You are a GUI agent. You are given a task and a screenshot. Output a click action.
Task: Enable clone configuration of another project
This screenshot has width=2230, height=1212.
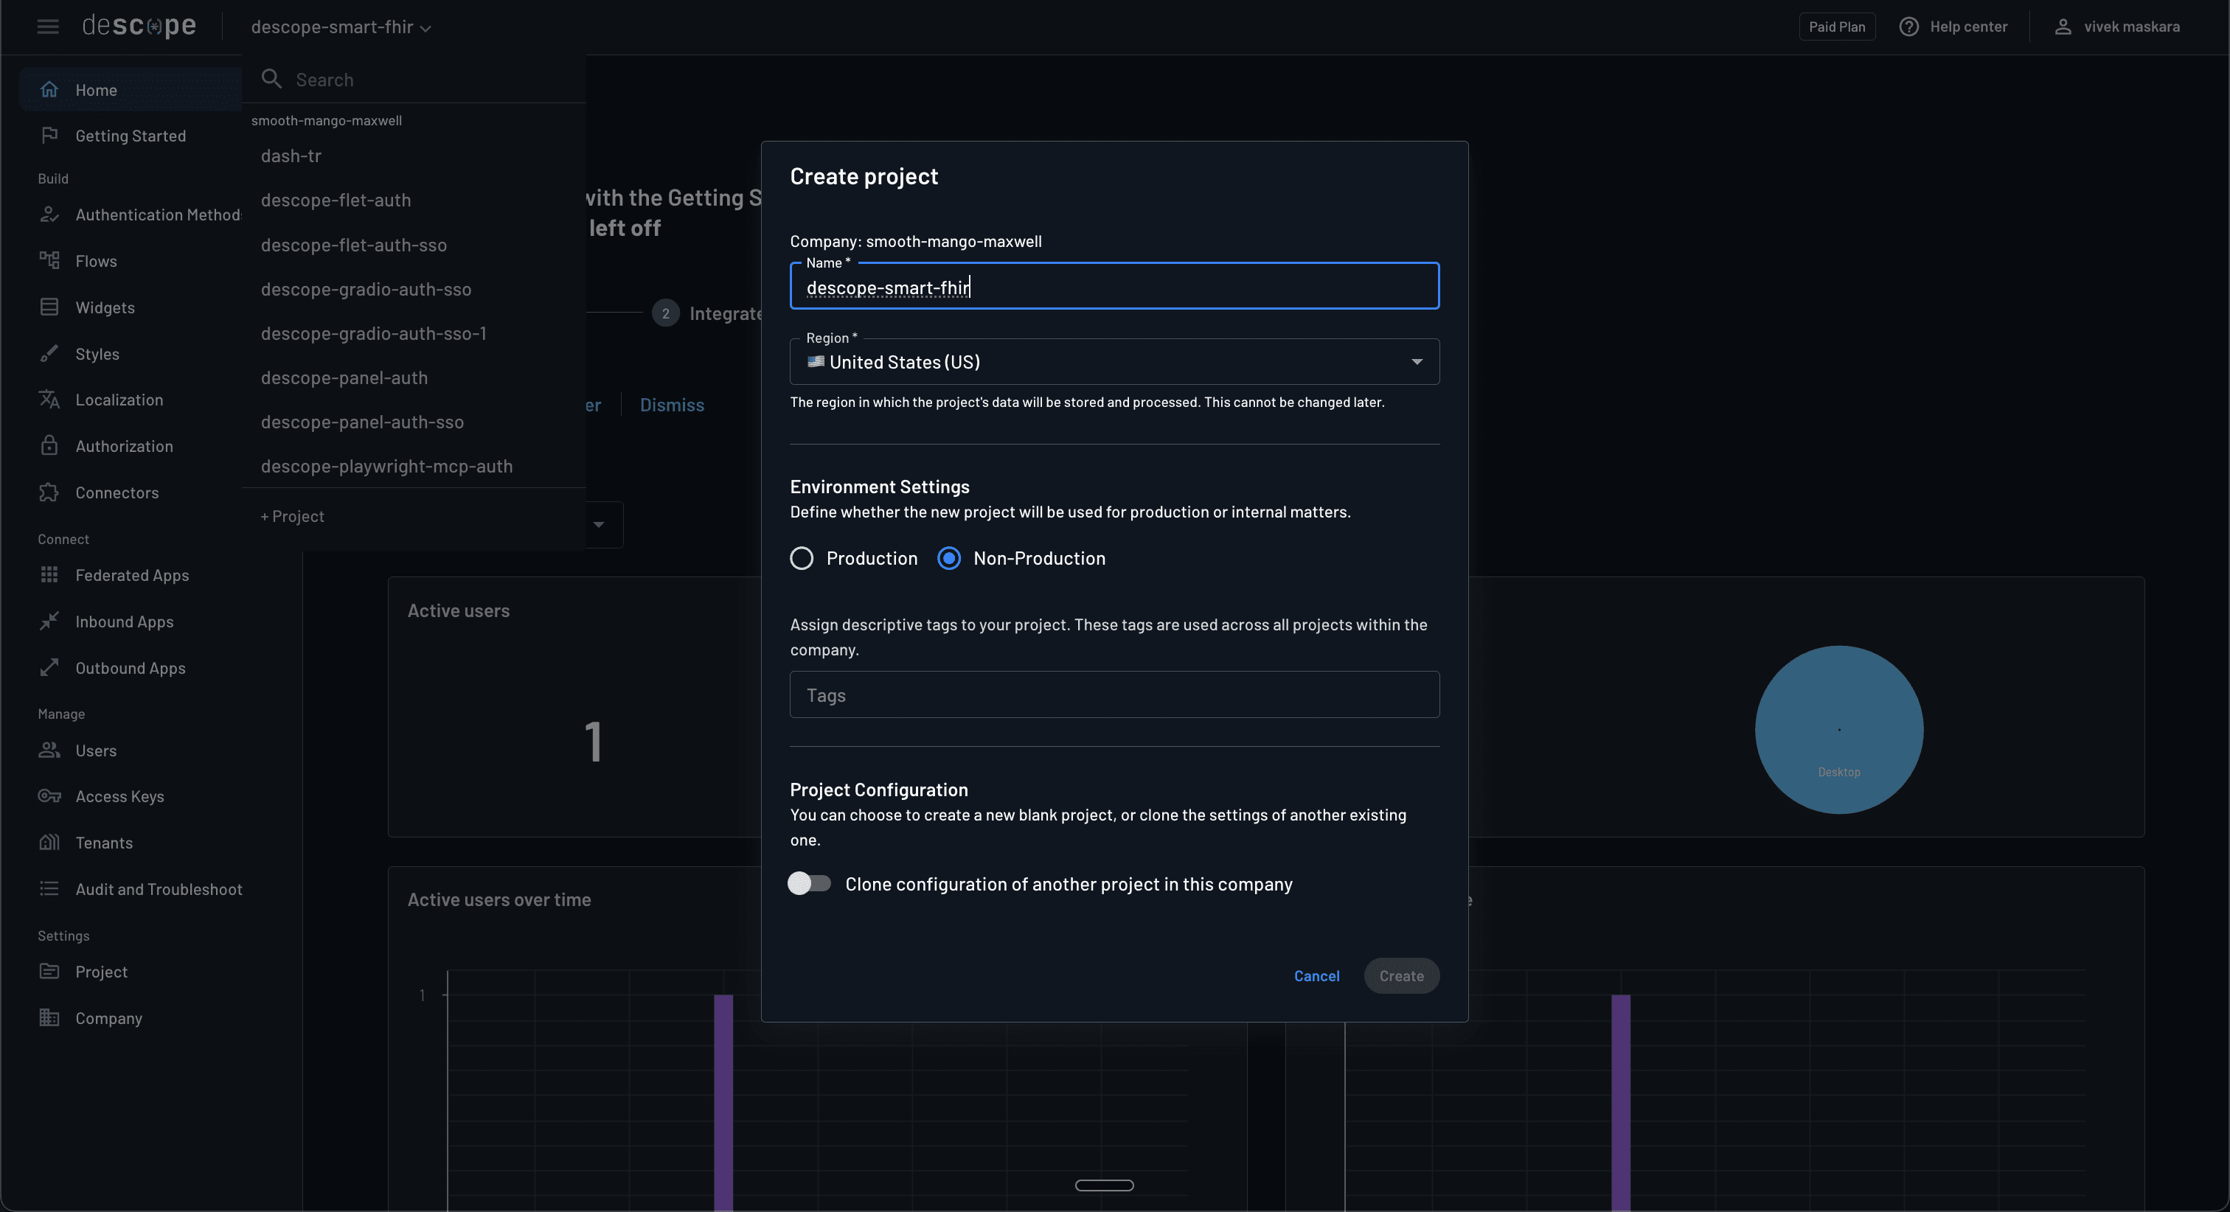click(x=810, y=883)
